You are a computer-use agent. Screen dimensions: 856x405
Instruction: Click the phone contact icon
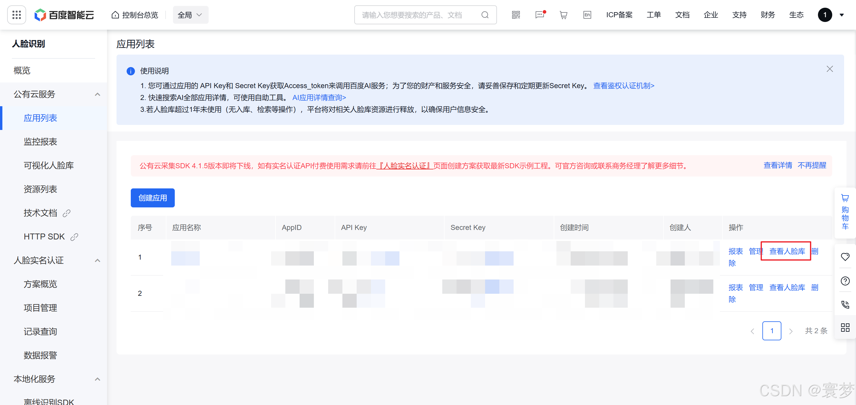[x=845, y=304]
